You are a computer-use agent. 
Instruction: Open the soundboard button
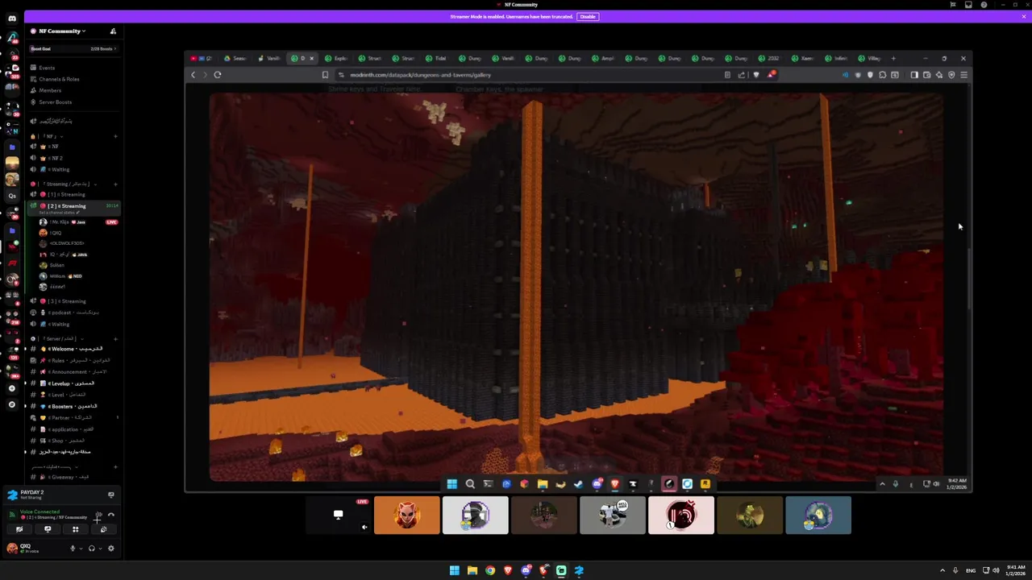coord(103,529)
